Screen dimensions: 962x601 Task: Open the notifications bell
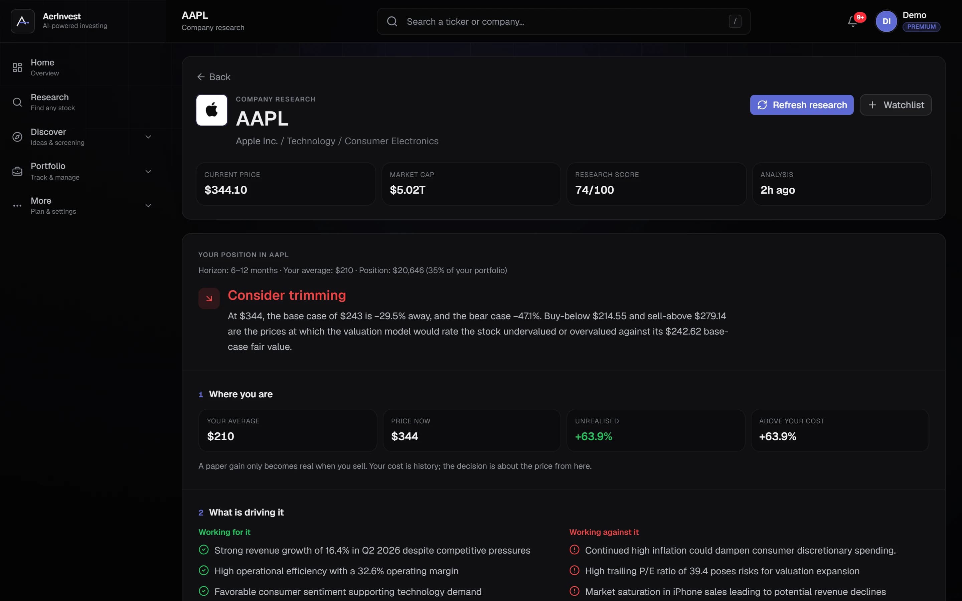(x=853, y=21)
